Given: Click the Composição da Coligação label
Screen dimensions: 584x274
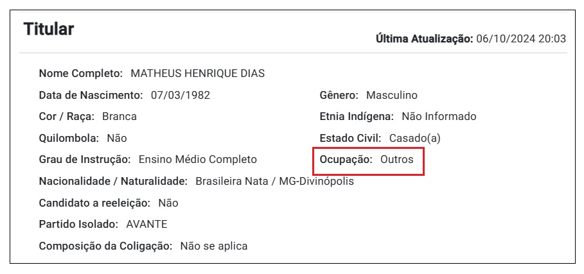Looking at the screenshot, I should [x=106, y=246].
